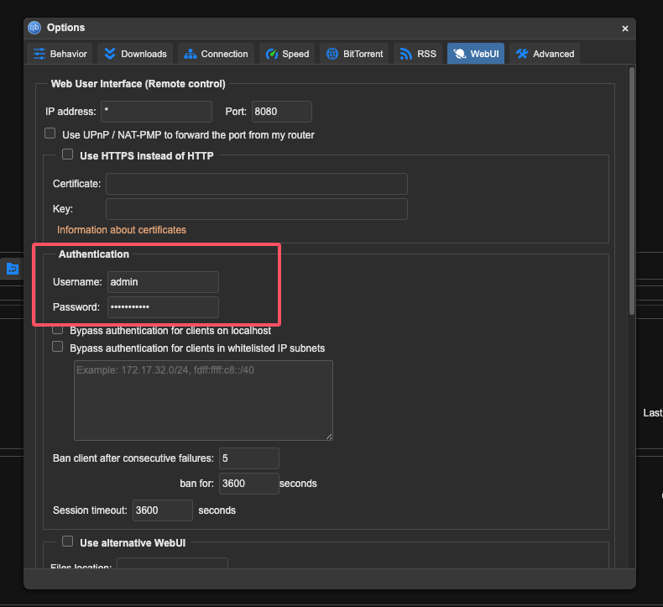Open the Behavior tab
663x607 pixels.
60,54
